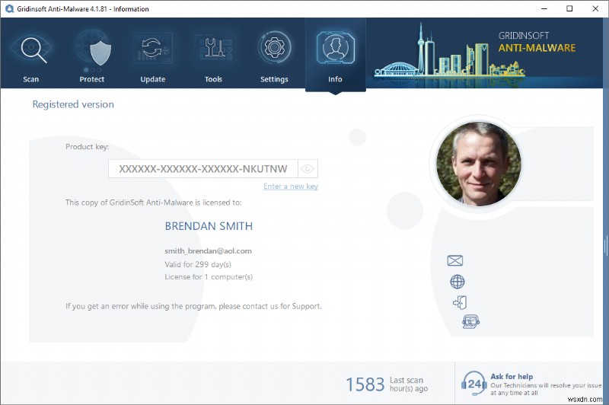Click the Settings tab label
This screenshot has width=609, height=405.
pyautogui.click(x=274, y=79)
